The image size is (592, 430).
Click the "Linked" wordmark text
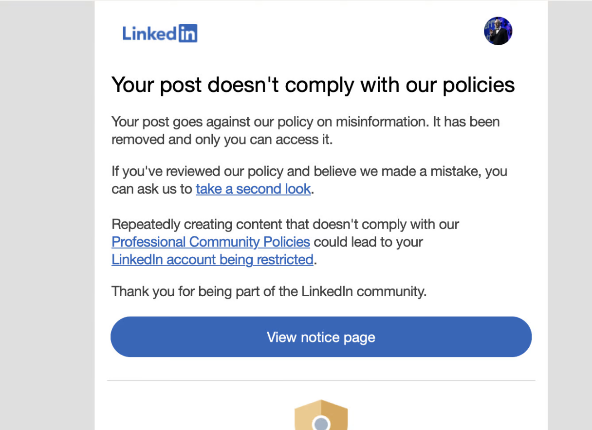coord(149,33)
